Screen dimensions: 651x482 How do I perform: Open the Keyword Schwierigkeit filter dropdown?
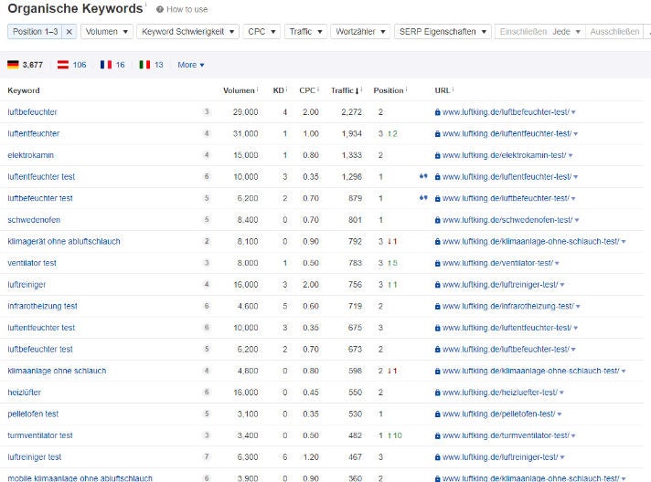tap(187, 31)
